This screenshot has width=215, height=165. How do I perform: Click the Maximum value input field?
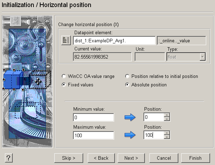point(93,135)
